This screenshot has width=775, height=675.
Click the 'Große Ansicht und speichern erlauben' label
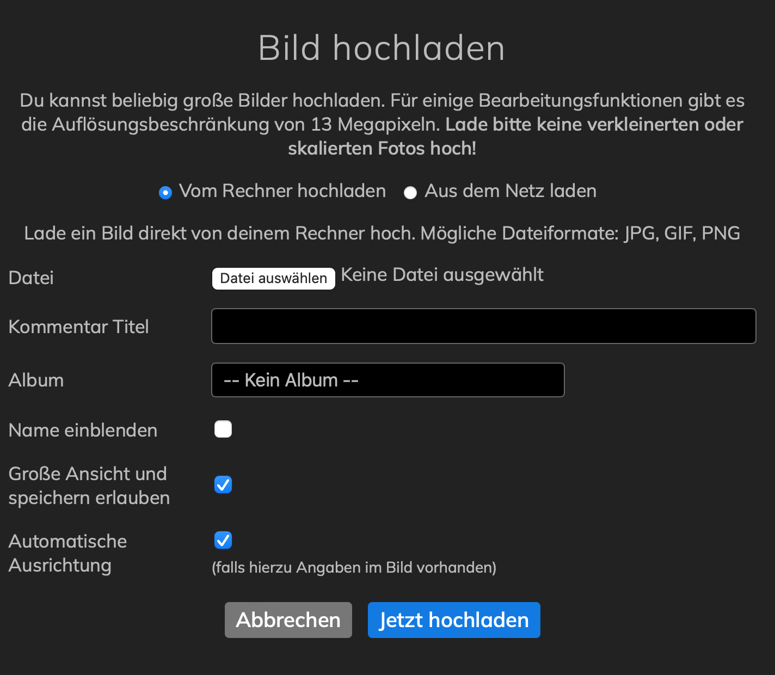click(x=89, y=486)
